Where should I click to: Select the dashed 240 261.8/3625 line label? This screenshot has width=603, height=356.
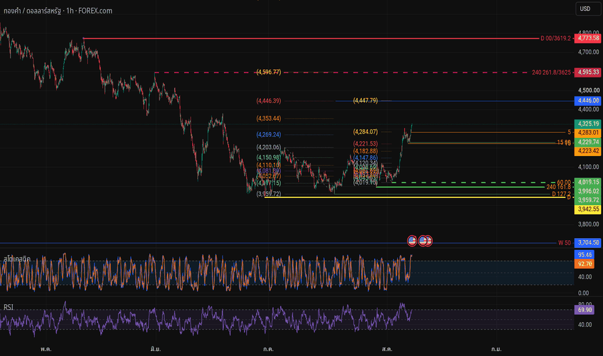pyautogui.click(x=551, y=72)
